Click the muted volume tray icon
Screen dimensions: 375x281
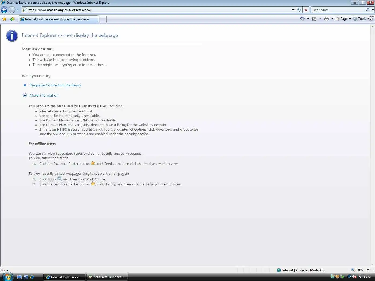[354, 277]
